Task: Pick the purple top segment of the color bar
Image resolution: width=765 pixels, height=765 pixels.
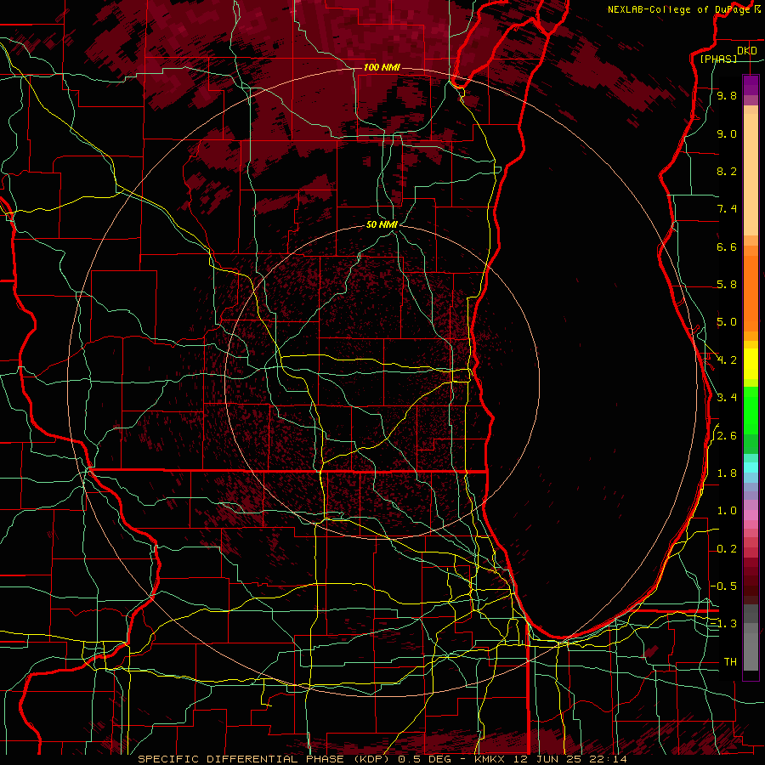Action: [x=751, y=85]
